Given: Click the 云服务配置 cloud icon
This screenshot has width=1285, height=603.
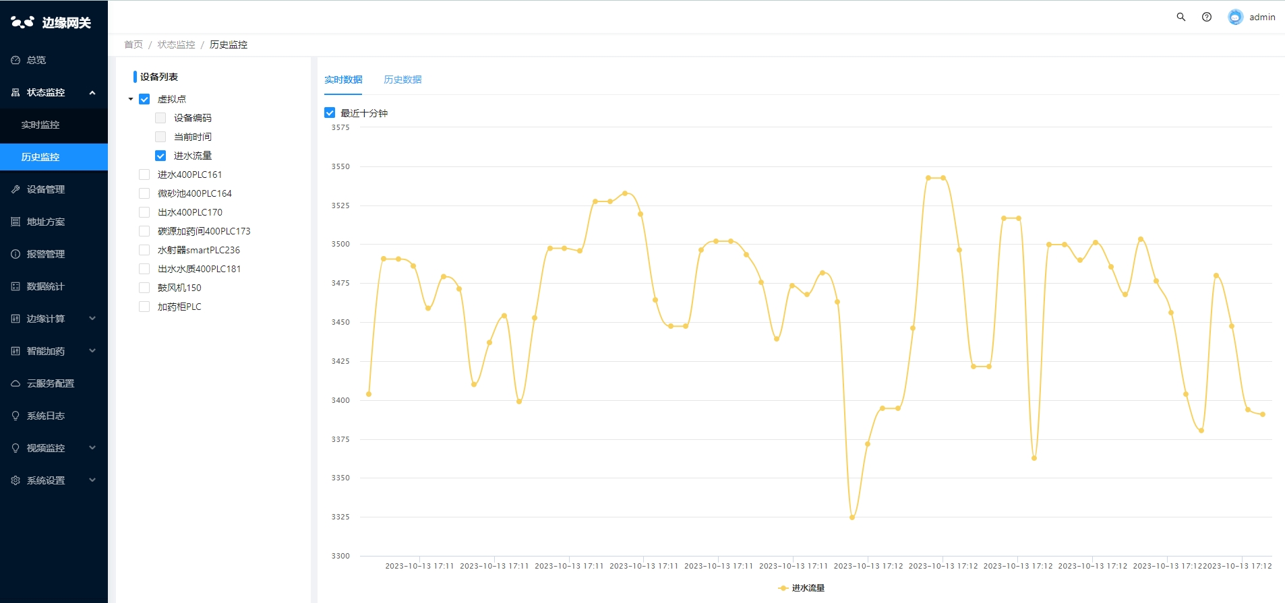Looking at the screenshot, I should 16,383.
